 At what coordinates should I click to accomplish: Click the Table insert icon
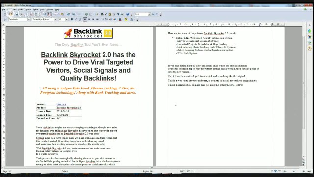pyautogui.click(x=91, y=14)
